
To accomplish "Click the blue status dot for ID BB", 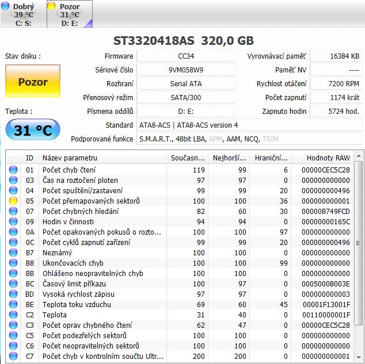I will pyautogui.click(x=13, y=273).
